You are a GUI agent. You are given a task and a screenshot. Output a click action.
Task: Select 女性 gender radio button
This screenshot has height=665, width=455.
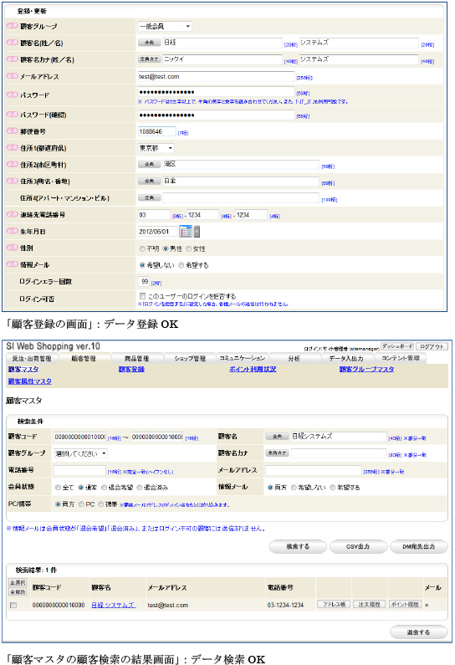[189, 248]
